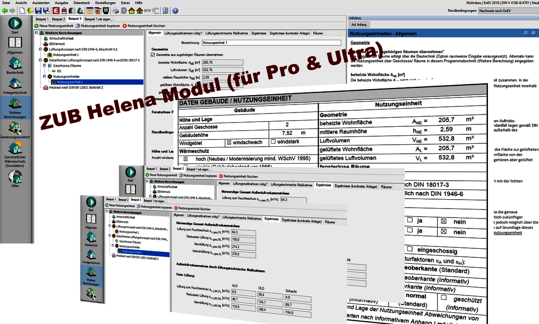Click the 'beheizte Wohnfläche' field showing 205,70
This screenshot has height=324, width=539.
222,62
